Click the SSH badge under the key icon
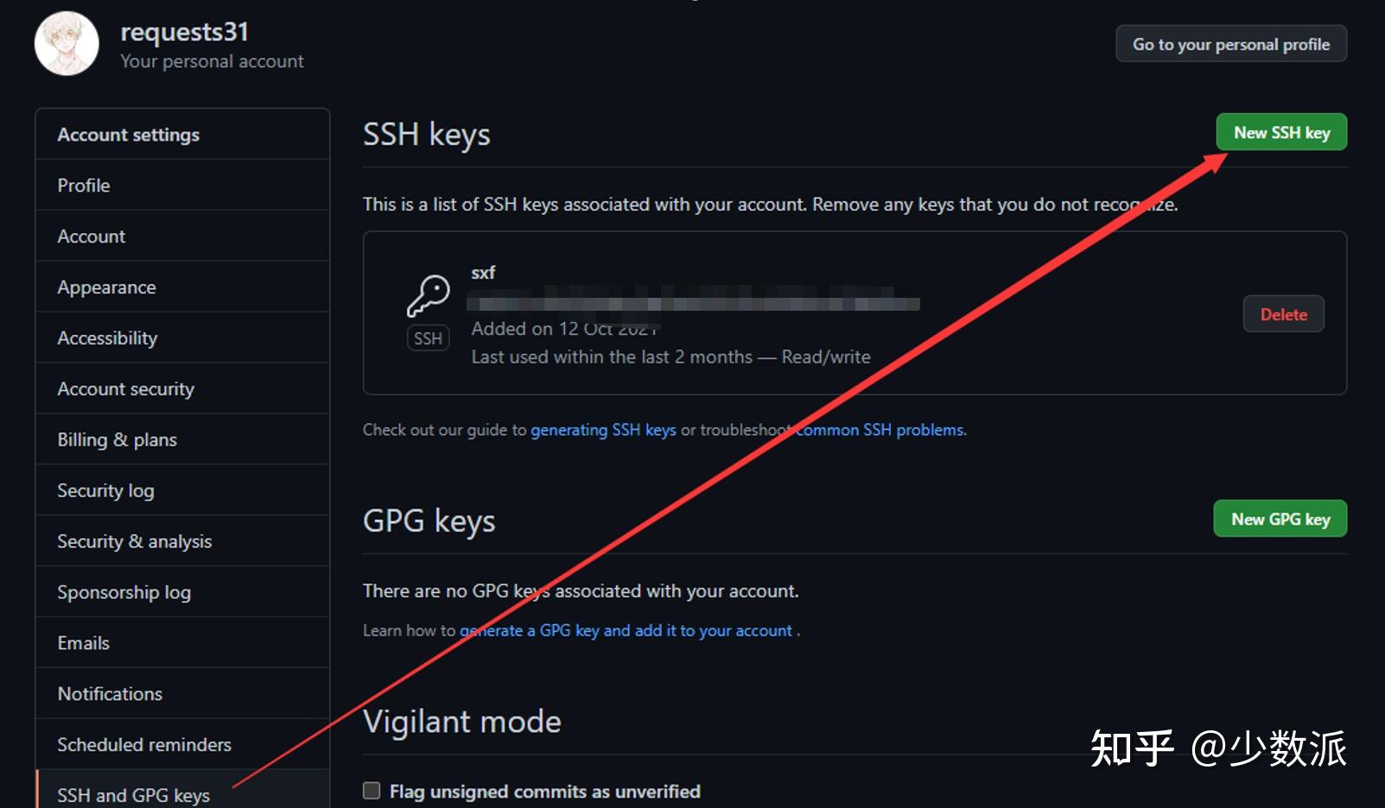 [x=428, y=338]
